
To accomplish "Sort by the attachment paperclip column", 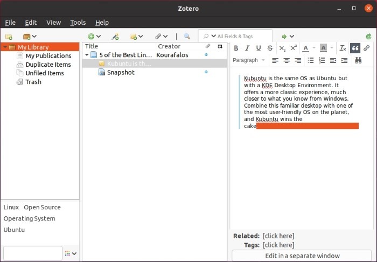I will tap(208, 46).
